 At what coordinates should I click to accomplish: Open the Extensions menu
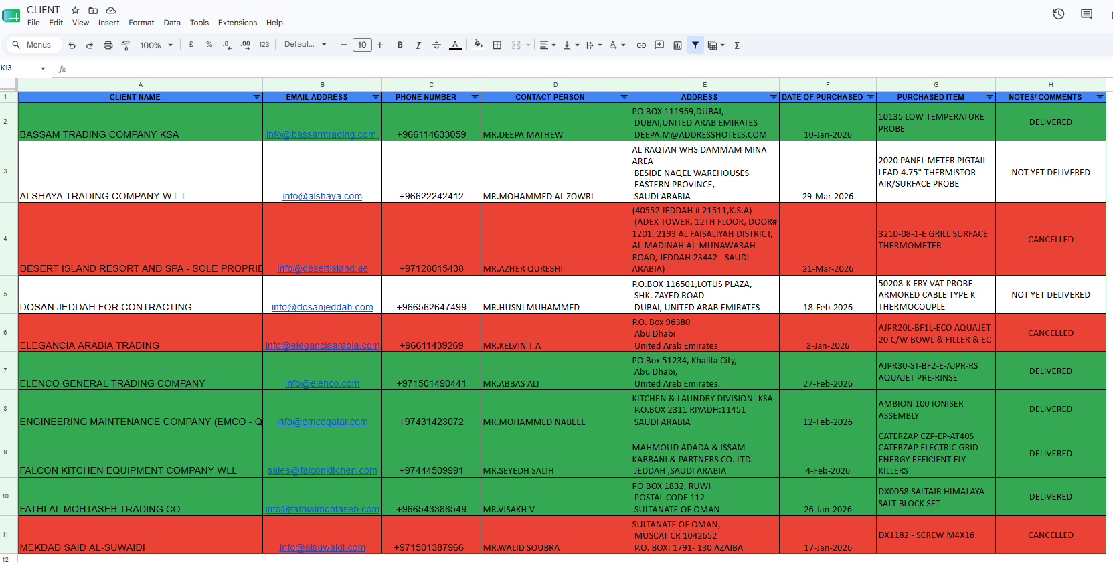[238, 23]
